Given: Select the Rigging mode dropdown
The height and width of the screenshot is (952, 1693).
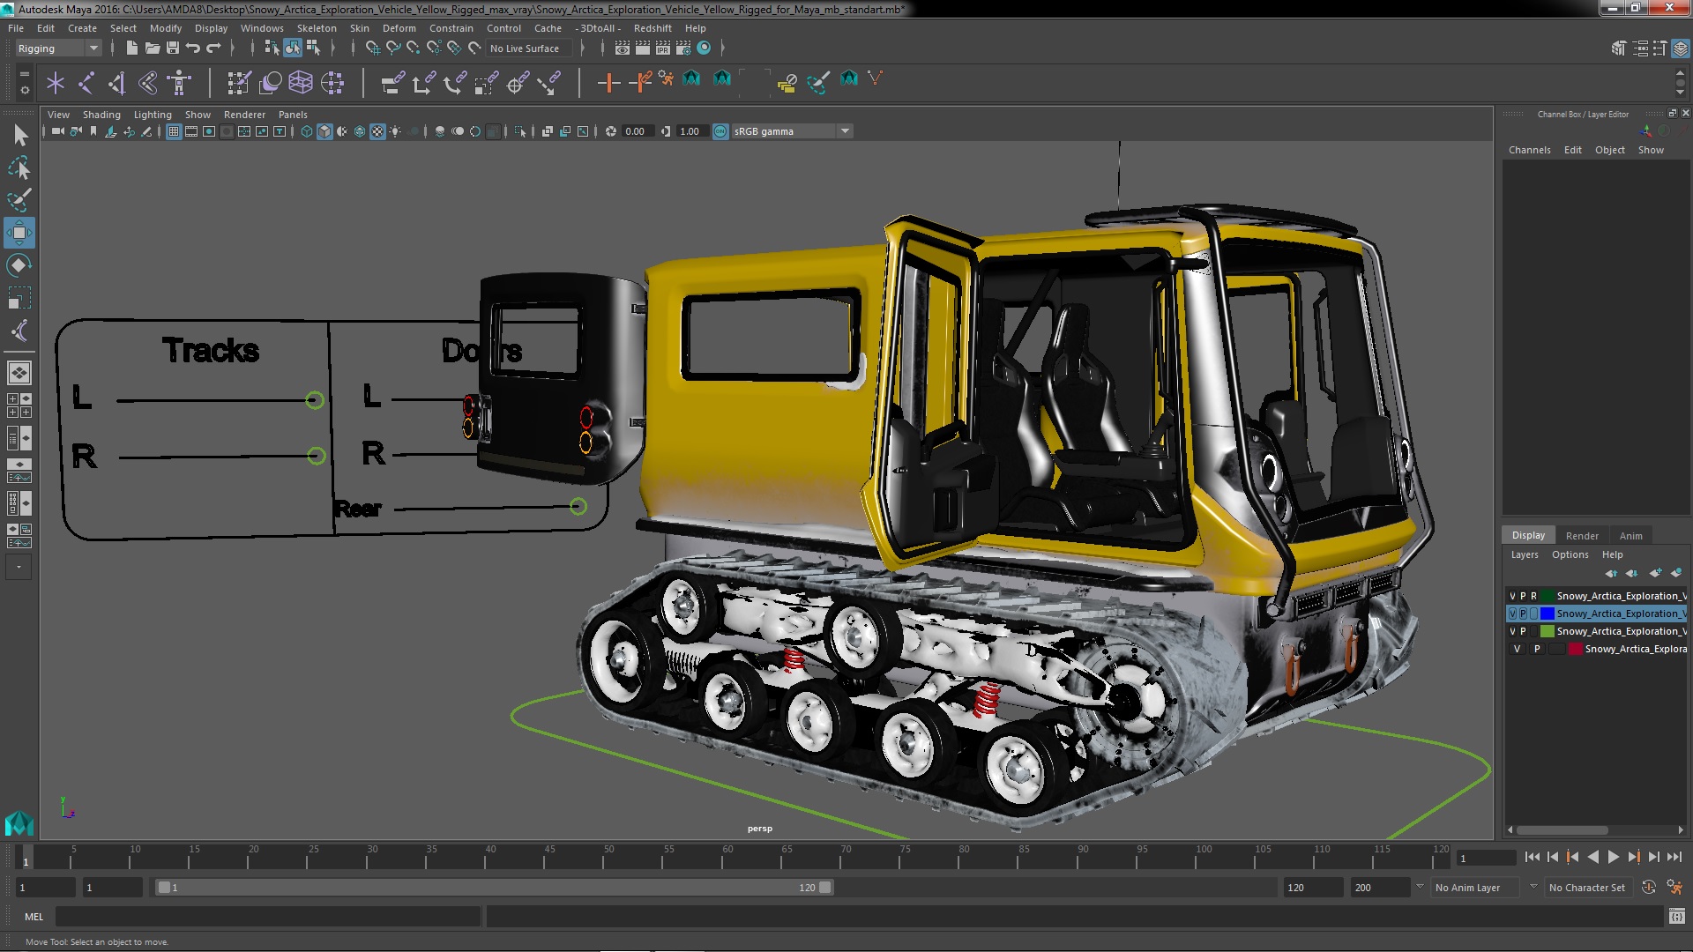Looking at the screenshot, I should 56,48.
